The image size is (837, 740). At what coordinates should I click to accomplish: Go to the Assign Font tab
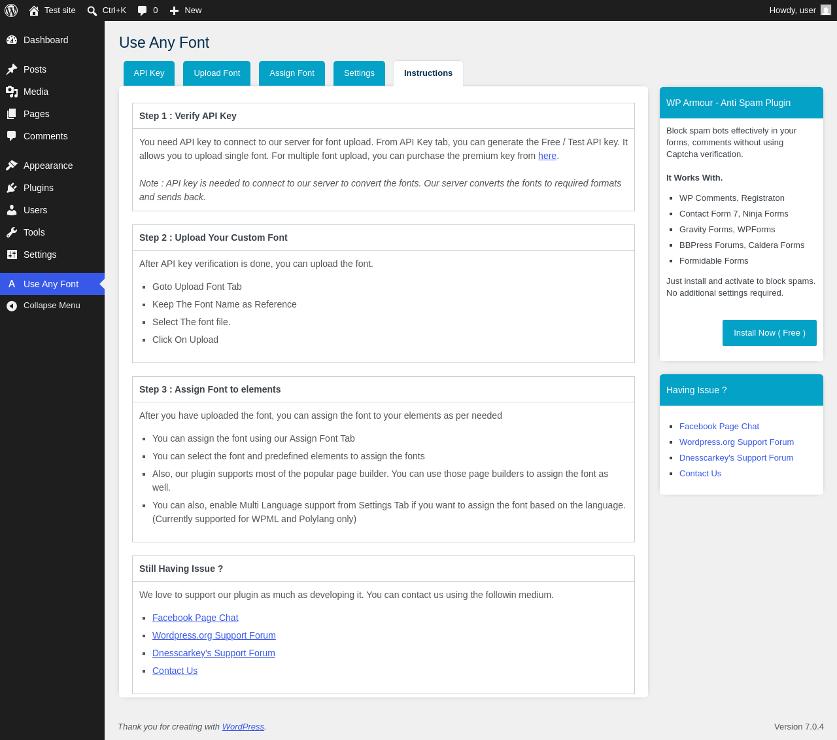point(292,73)
